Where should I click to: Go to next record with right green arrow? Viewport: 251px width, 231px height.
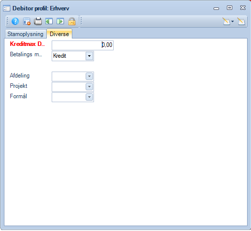60,21
